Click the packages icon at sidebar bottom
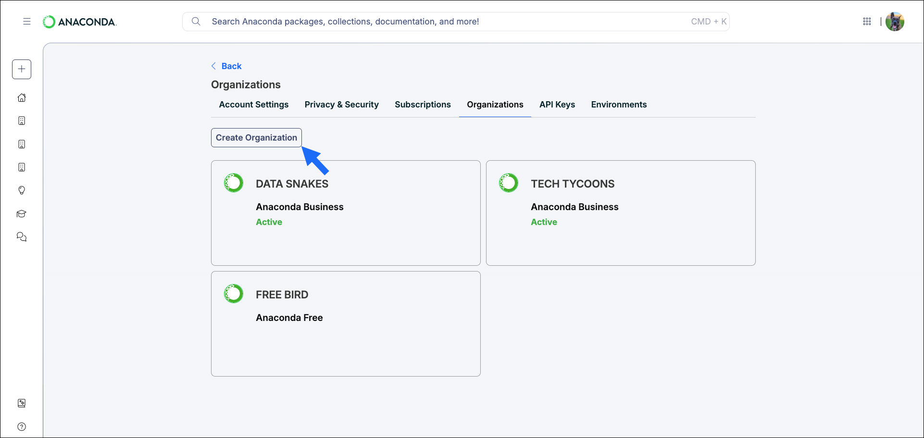The width and height of the screenshot is (924, 438). tap(22, 403)
